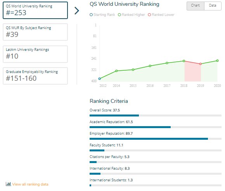Click the 2018 data point on the chart
This screenshot has width=225, height=191.
click(184, 61)
